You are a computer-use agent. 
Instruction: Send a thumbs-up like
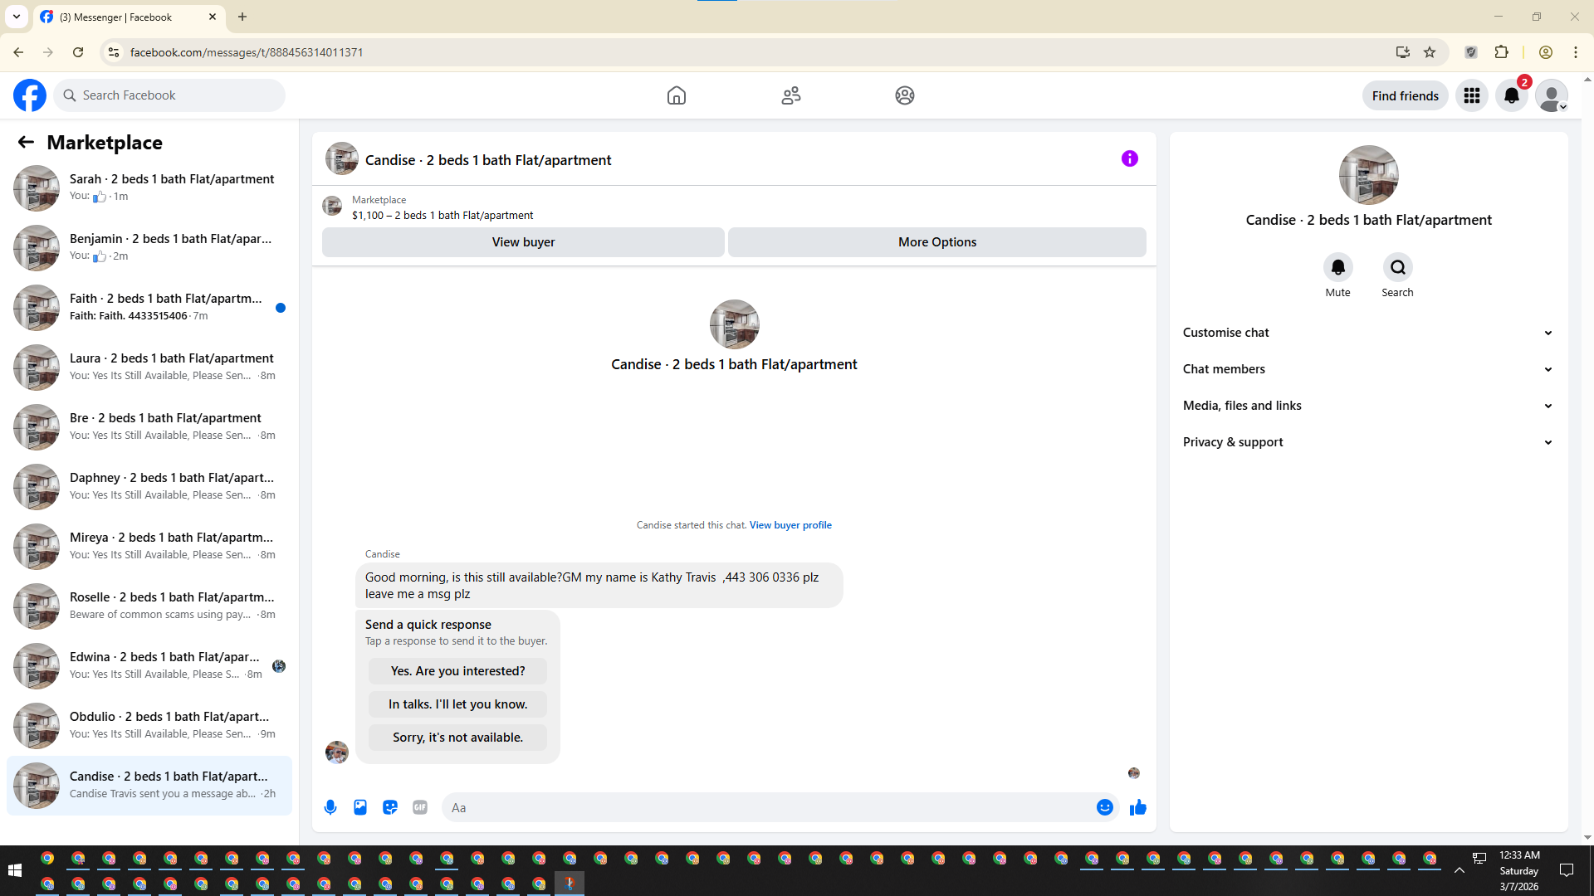(x=1137, y=807)
